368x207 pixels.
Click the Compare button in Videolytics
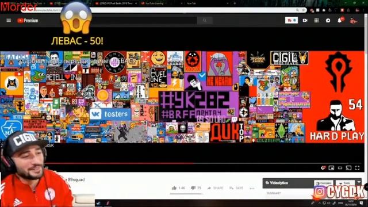[323, 183]
